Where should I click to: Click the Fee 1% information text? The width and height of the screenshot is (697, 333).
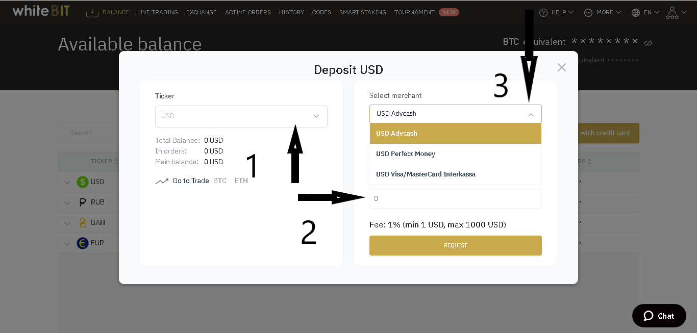coord(438,224)
